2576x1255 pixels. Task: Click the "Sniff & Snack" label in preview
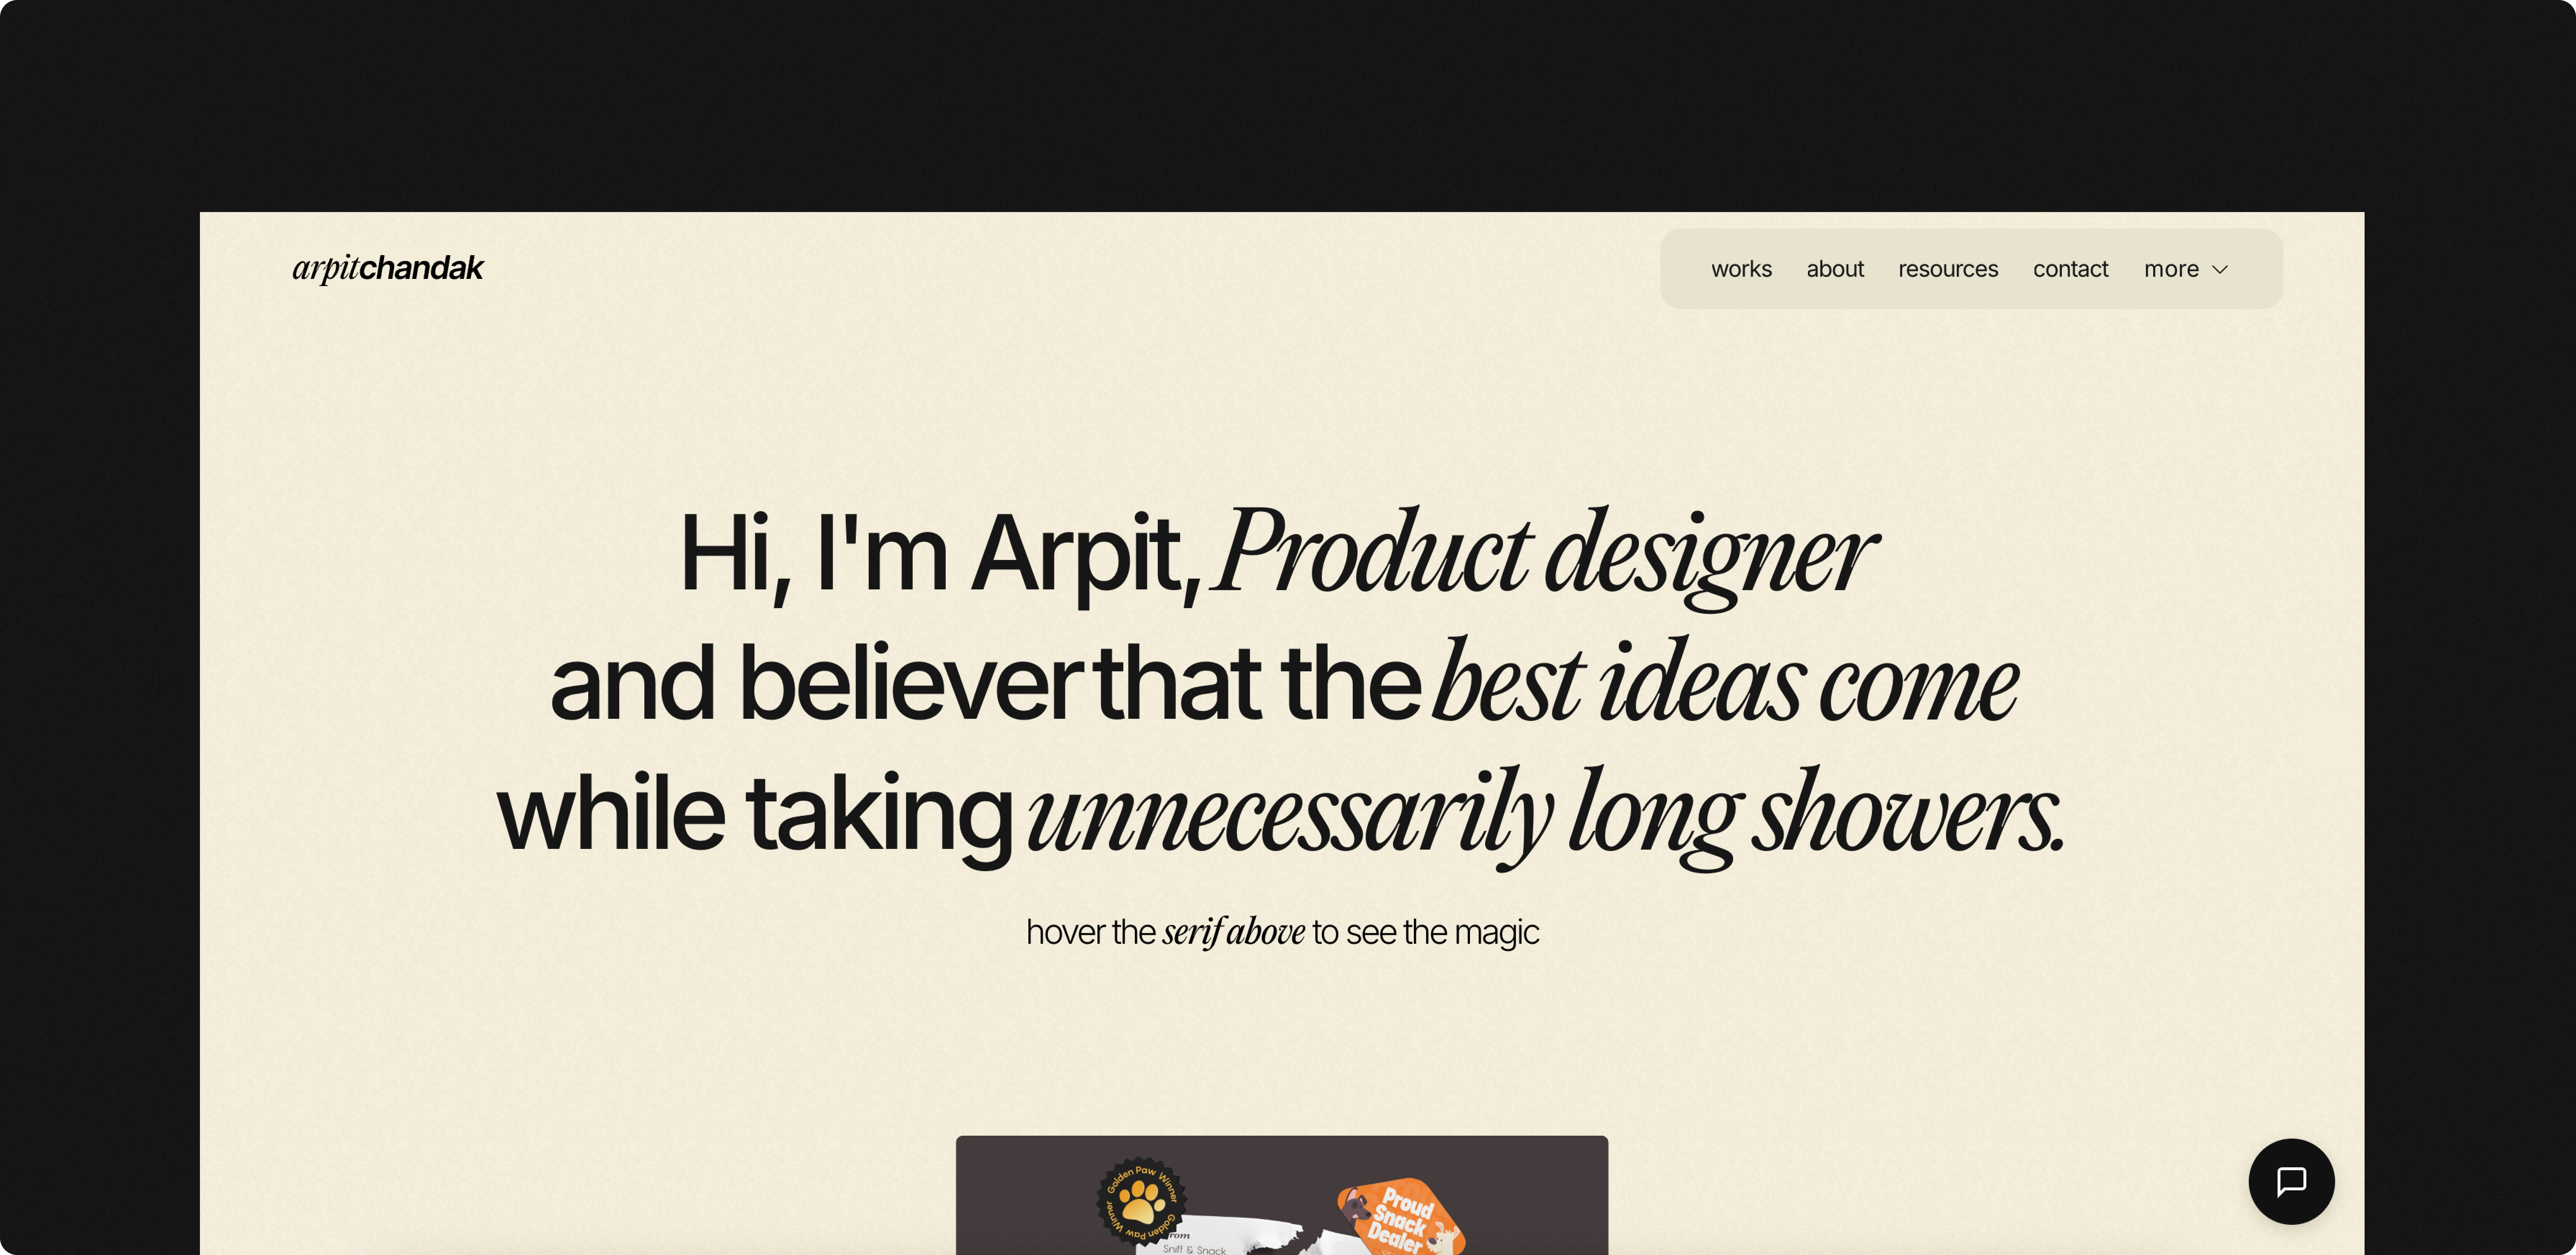[1194, 1248]
